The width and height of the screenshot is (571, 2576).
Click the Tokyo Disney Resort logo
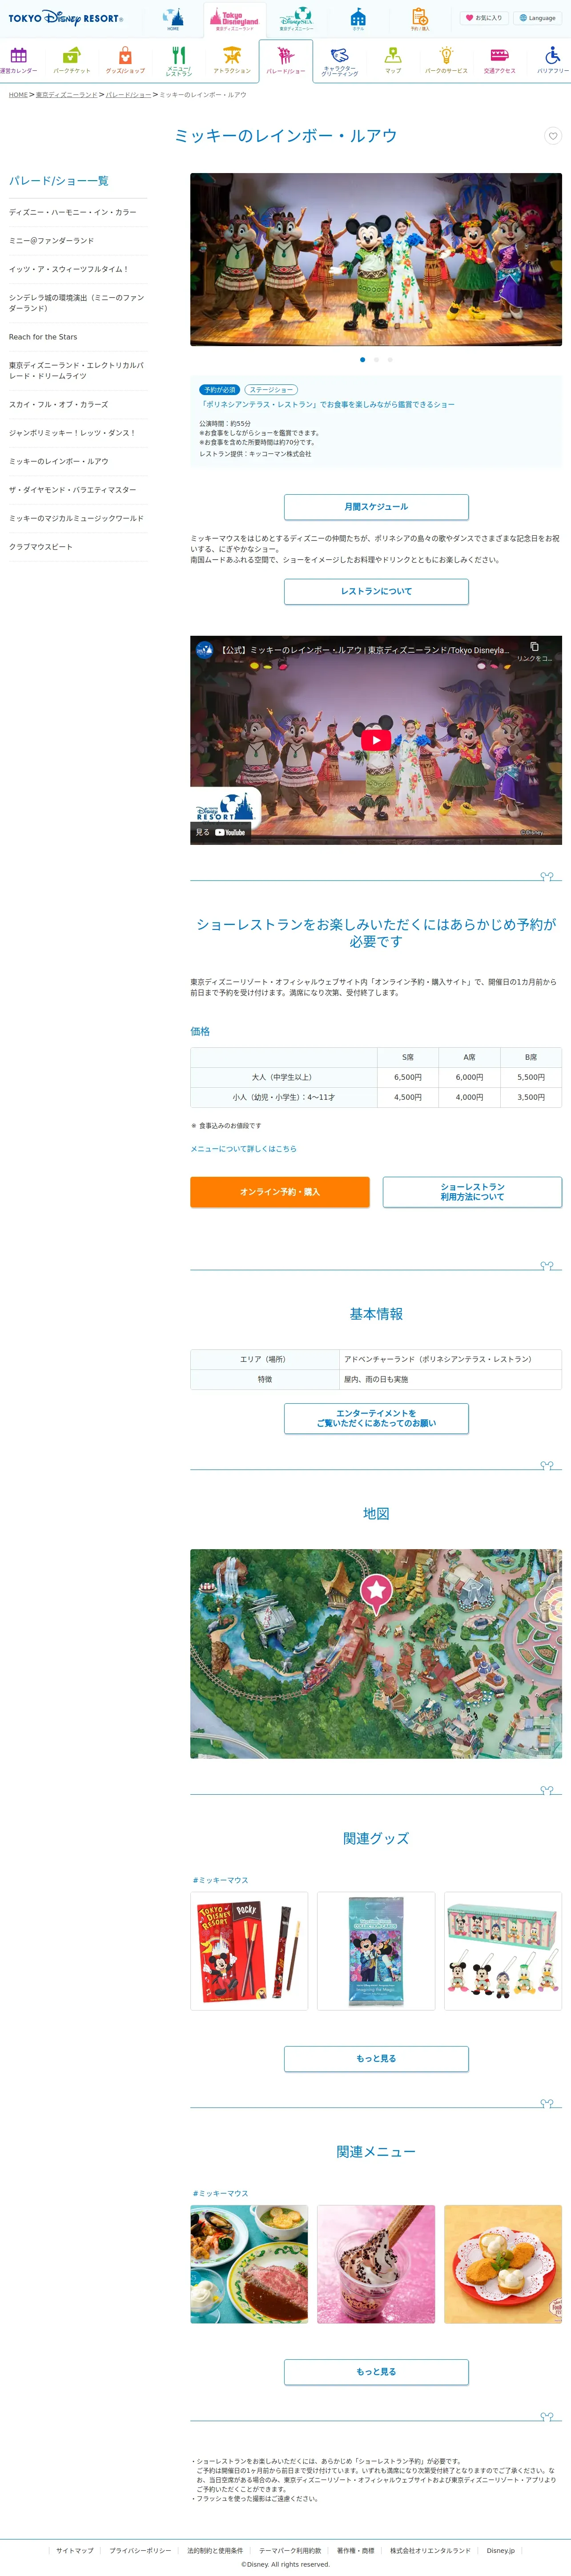click(x=66, y=18)
